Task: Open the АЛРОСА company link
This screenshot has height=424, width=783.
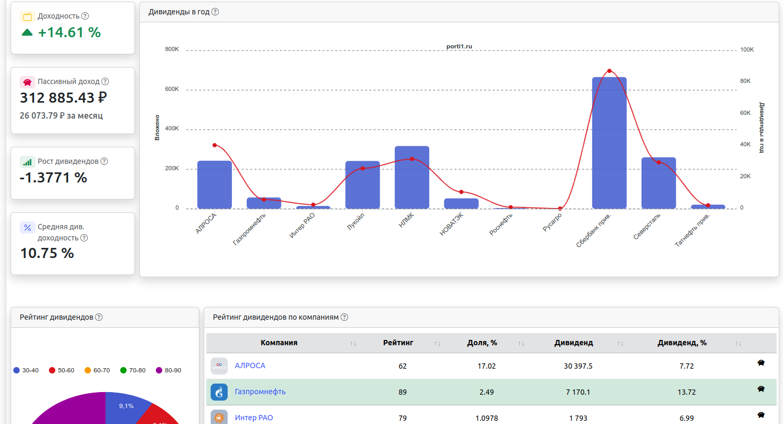Action: click(250, 366)
